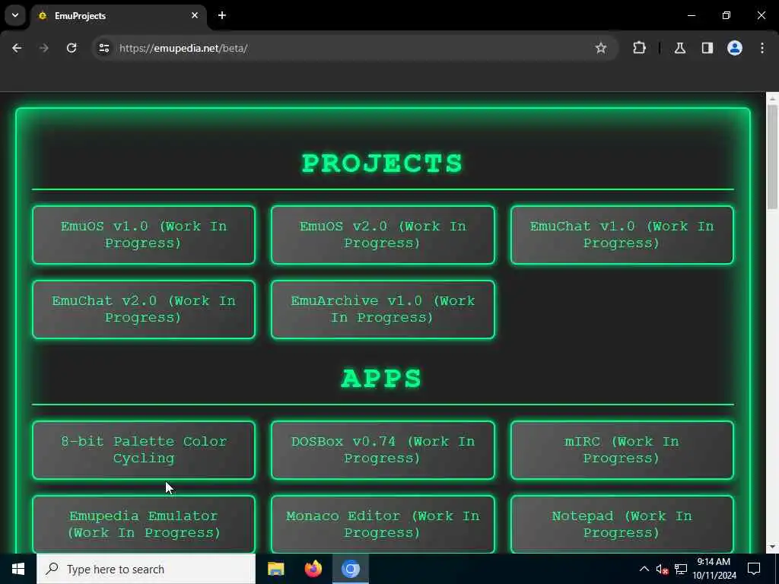Bookmark this page with the star
Screen dimensions: 779x584
[x=601, y=48]
